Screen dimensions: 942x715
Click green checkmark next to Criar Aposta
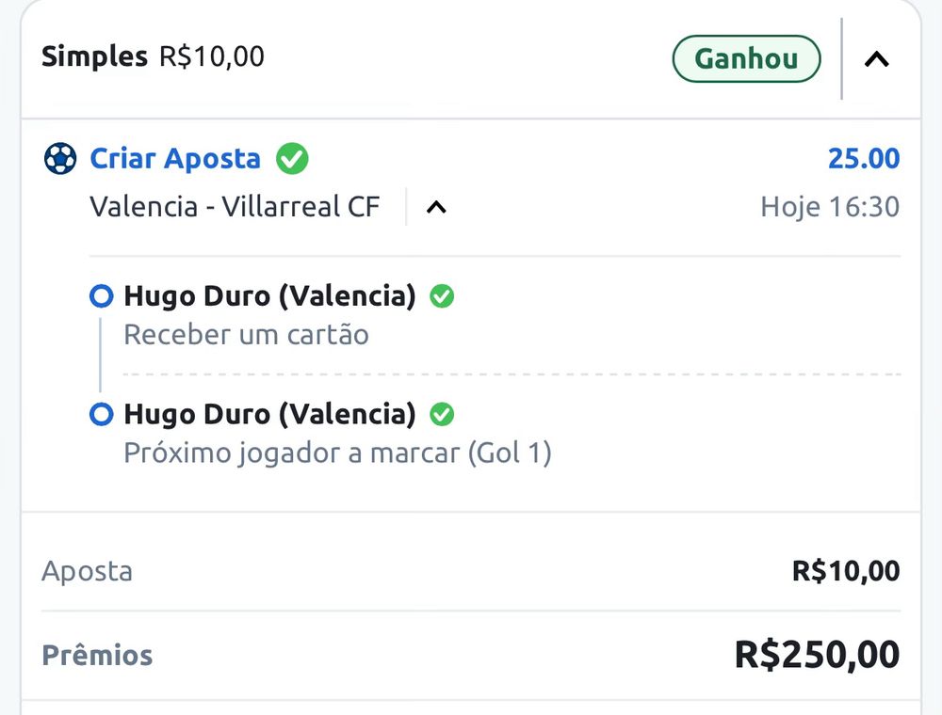point(292,158)
